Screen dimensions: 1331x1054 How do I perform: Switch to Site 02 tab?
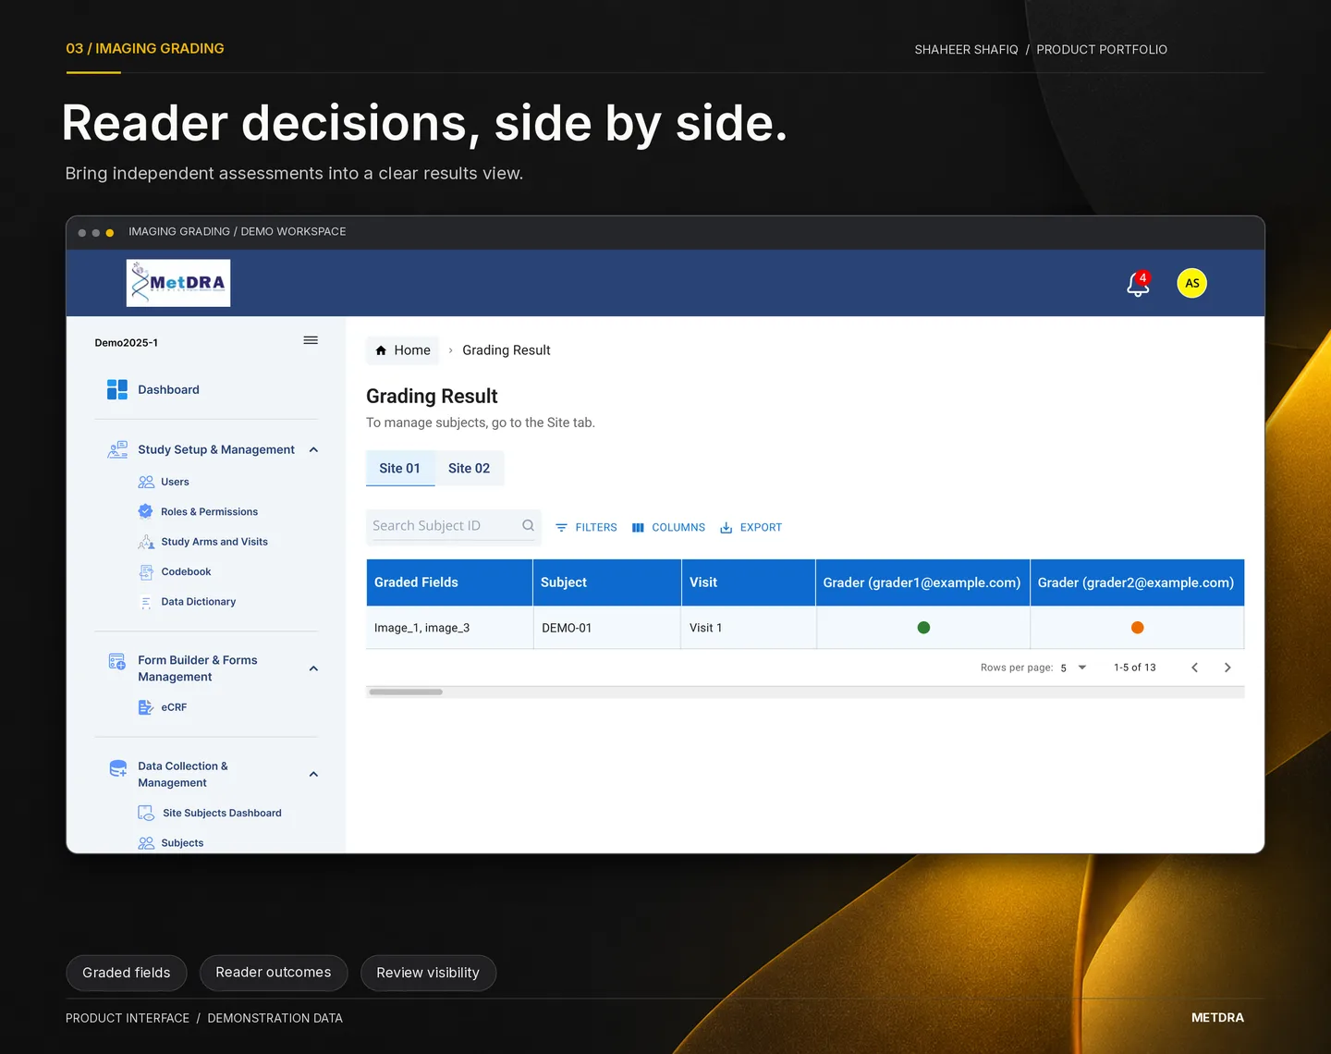(470, 468)
